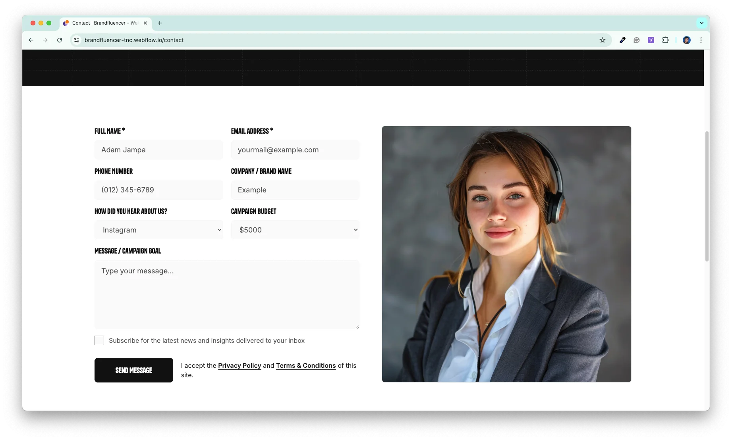The image size is (732, 440).
Task: Expand the Chrome three-dot menu
Action: [x=701, y=40]
